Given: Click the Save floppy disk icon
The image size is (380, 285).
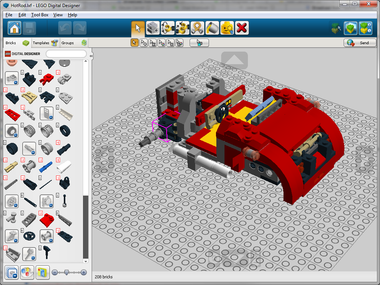Looking at the screenshot, I should tap(29, 28).
